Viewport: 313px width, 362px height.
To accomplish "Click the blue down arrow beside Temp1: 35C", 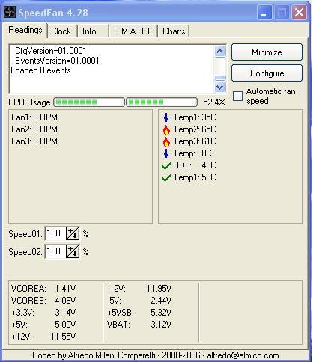I will 166,117.
